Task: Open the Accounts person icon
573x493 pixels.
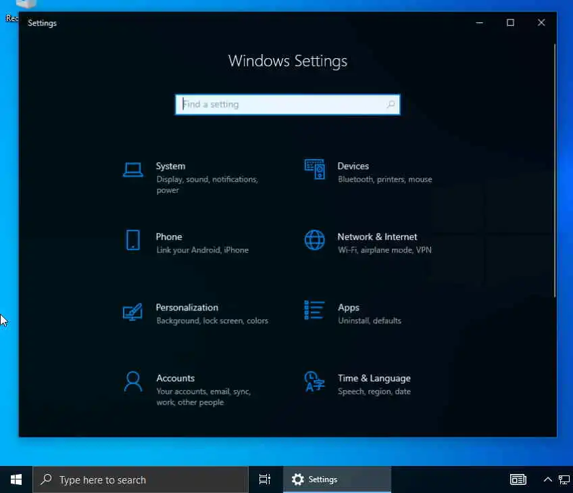Action: pos(133,382)
